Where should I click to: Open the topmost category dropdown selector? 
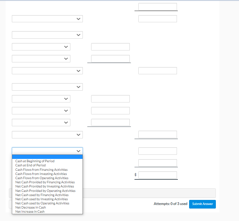click(x=47, y=19)
